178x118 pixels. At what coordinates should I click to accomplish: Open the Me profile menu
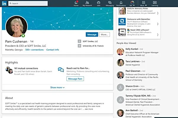click(x=132, y=4)
